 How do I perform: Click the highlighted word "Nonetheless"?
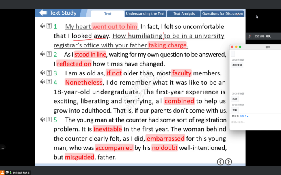(84, 83)
